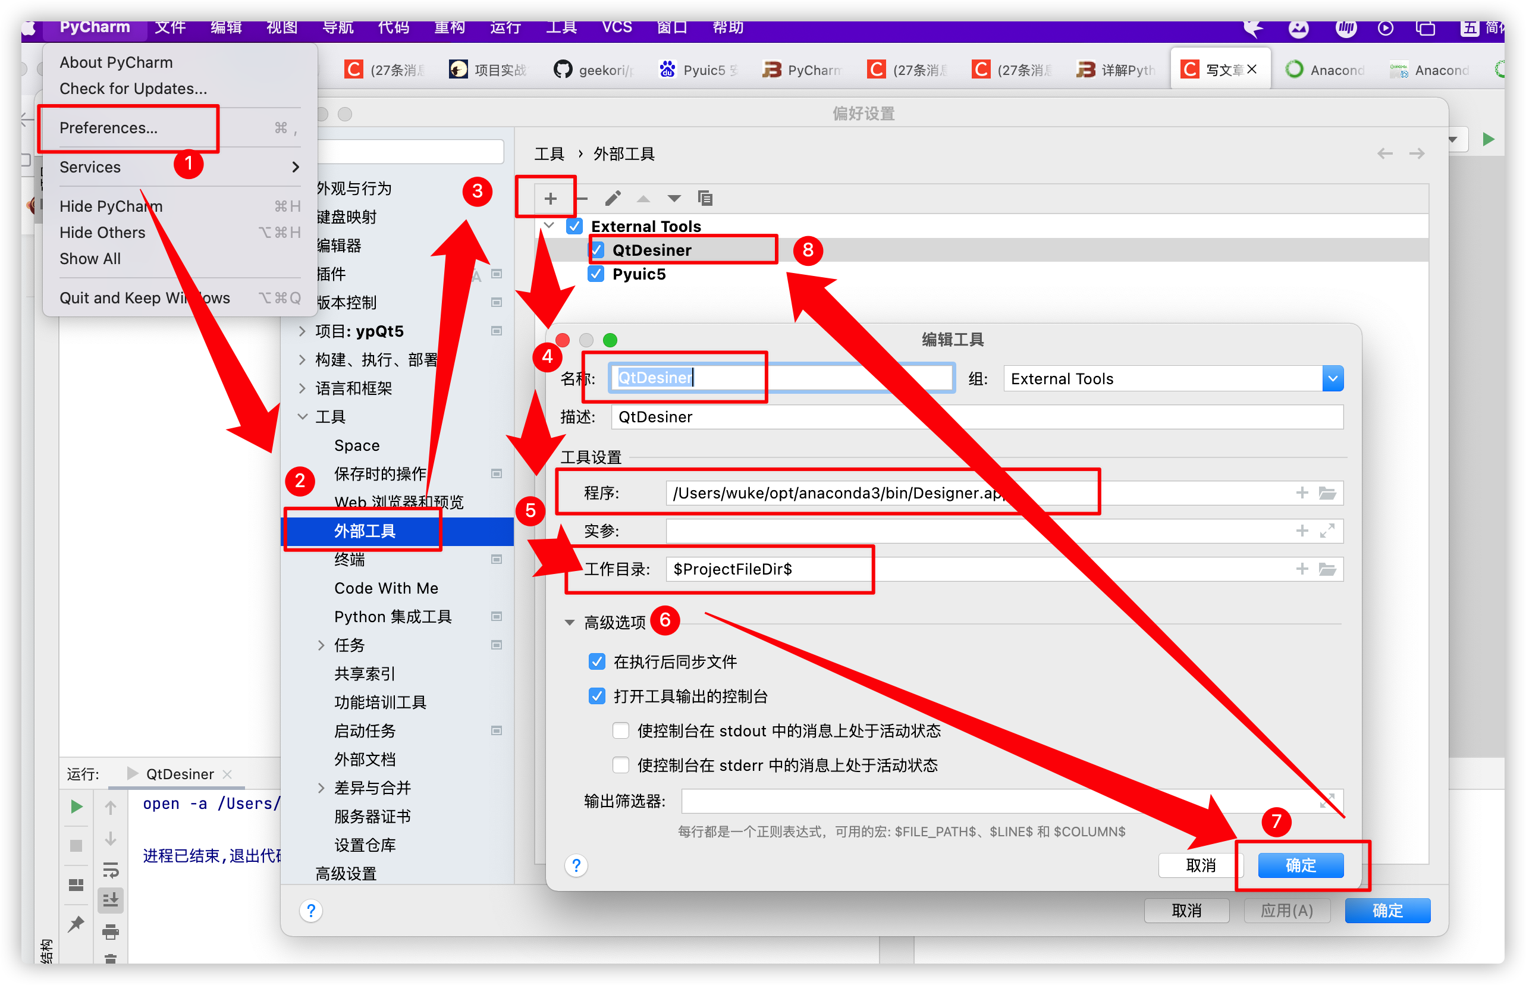
Task: Move tool down with down-arrow icon
Action: click(x=674, y=199)
